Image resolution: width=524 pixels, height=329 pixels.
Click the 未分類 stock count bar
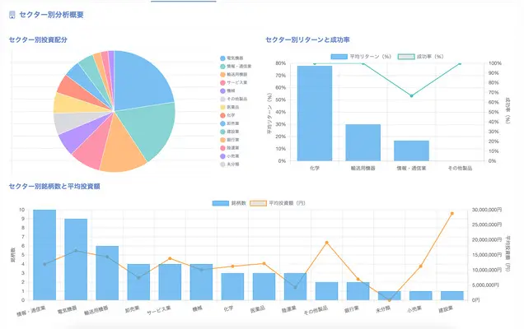point(390,295)
